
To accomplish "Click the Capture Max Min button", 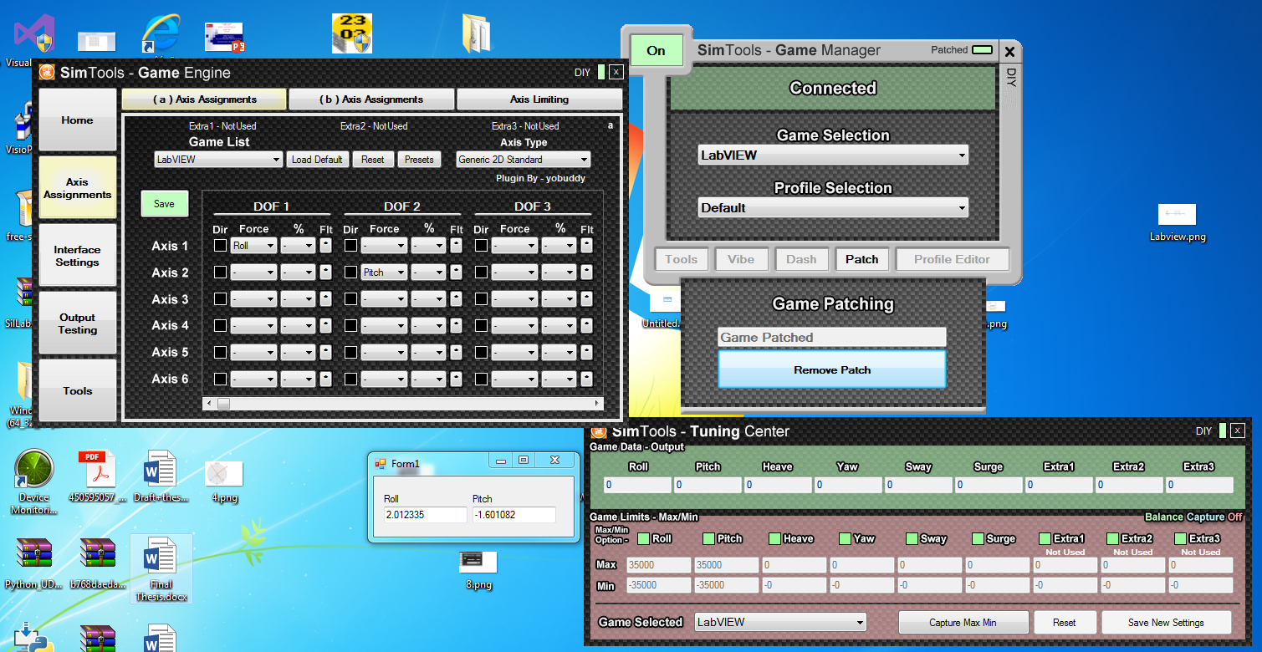I will [962, 623].
